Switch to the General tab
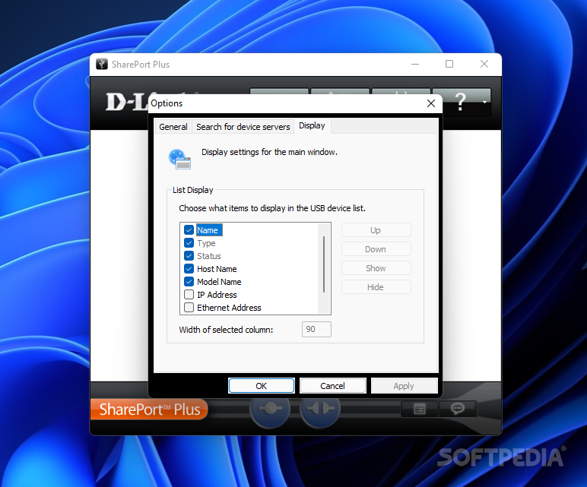This screenshot has width=587, height=487. click(x=173, y=127)
